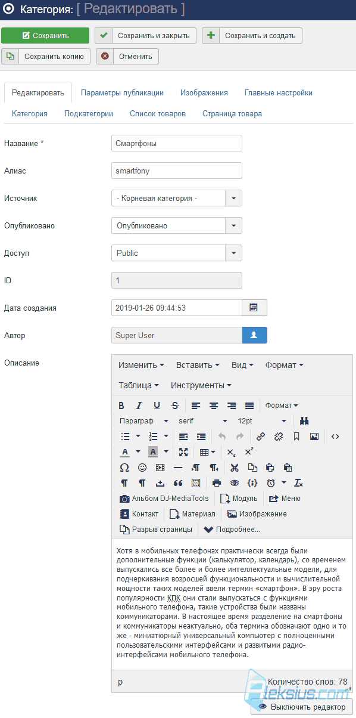The width and height of the screenshot is (356, 718).
Task: Open Таблица editor menu
Action: point(139,385)
